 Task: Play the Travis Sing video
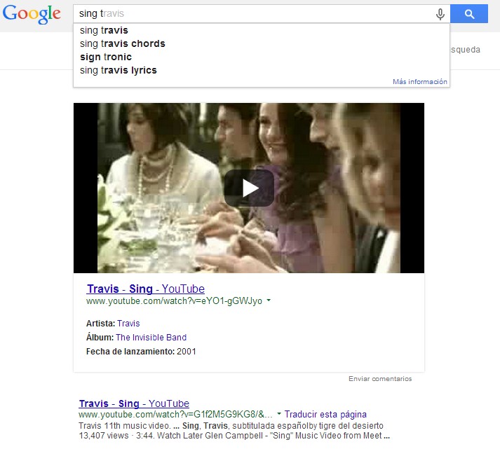point(249,188)
